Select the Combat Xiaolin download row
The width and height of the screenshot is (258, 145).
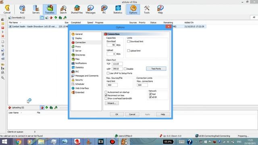107,27
